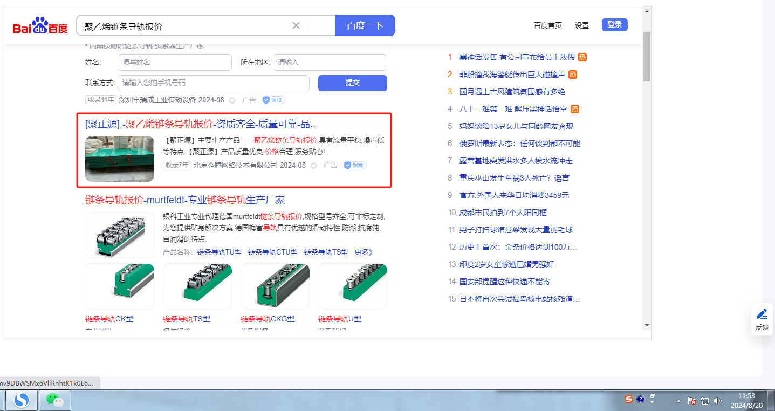Open hot search 黑神话发售 有公司宣布给员工放假

click(517, 57)
